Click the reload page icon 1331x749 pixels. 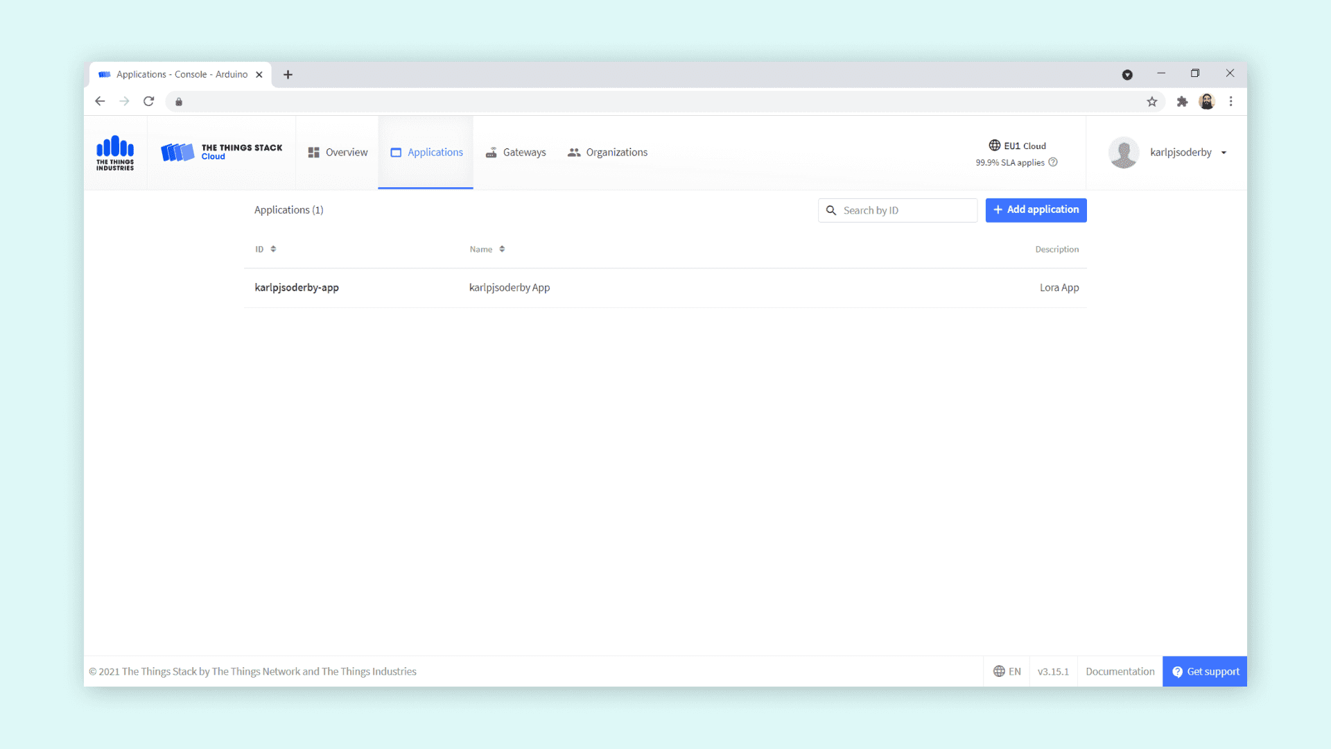pyautogui.click(x=148, y=101)
